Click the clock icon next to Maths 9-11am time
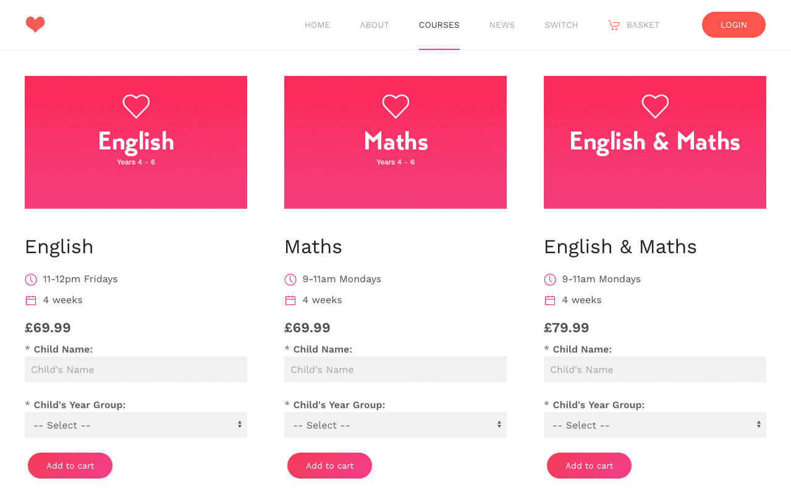The height and width of the screenshot is (494, 791). coord(290,279)
